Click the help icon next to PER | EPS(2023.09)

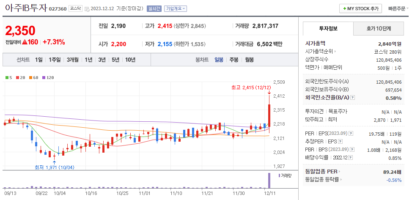pos(352,134)
